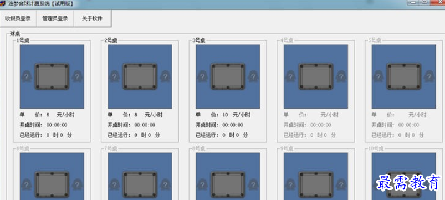Click the price value 8 for 2号桌
The image size is (445, 200).
pos(136,115)
